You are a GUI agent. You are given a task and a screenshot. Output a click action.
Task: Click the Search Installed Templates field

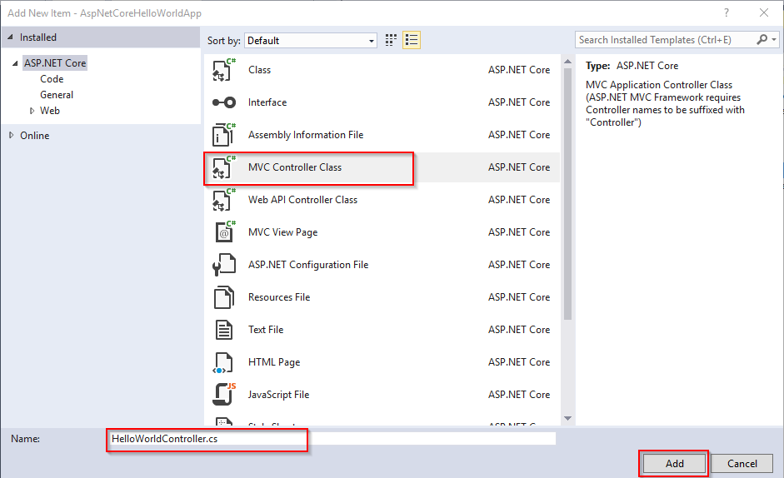(x=665, y=40)
